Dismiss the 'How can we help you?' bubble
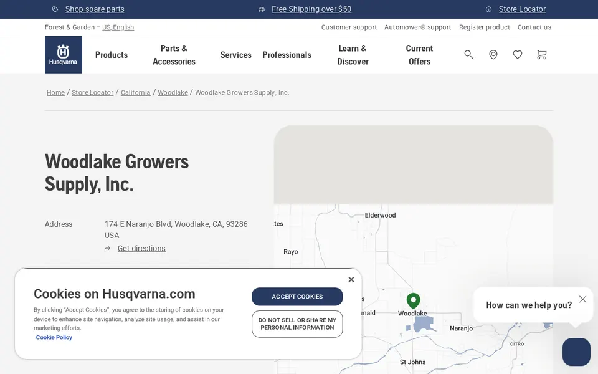598x374 pixels. (x=583, y=299)
